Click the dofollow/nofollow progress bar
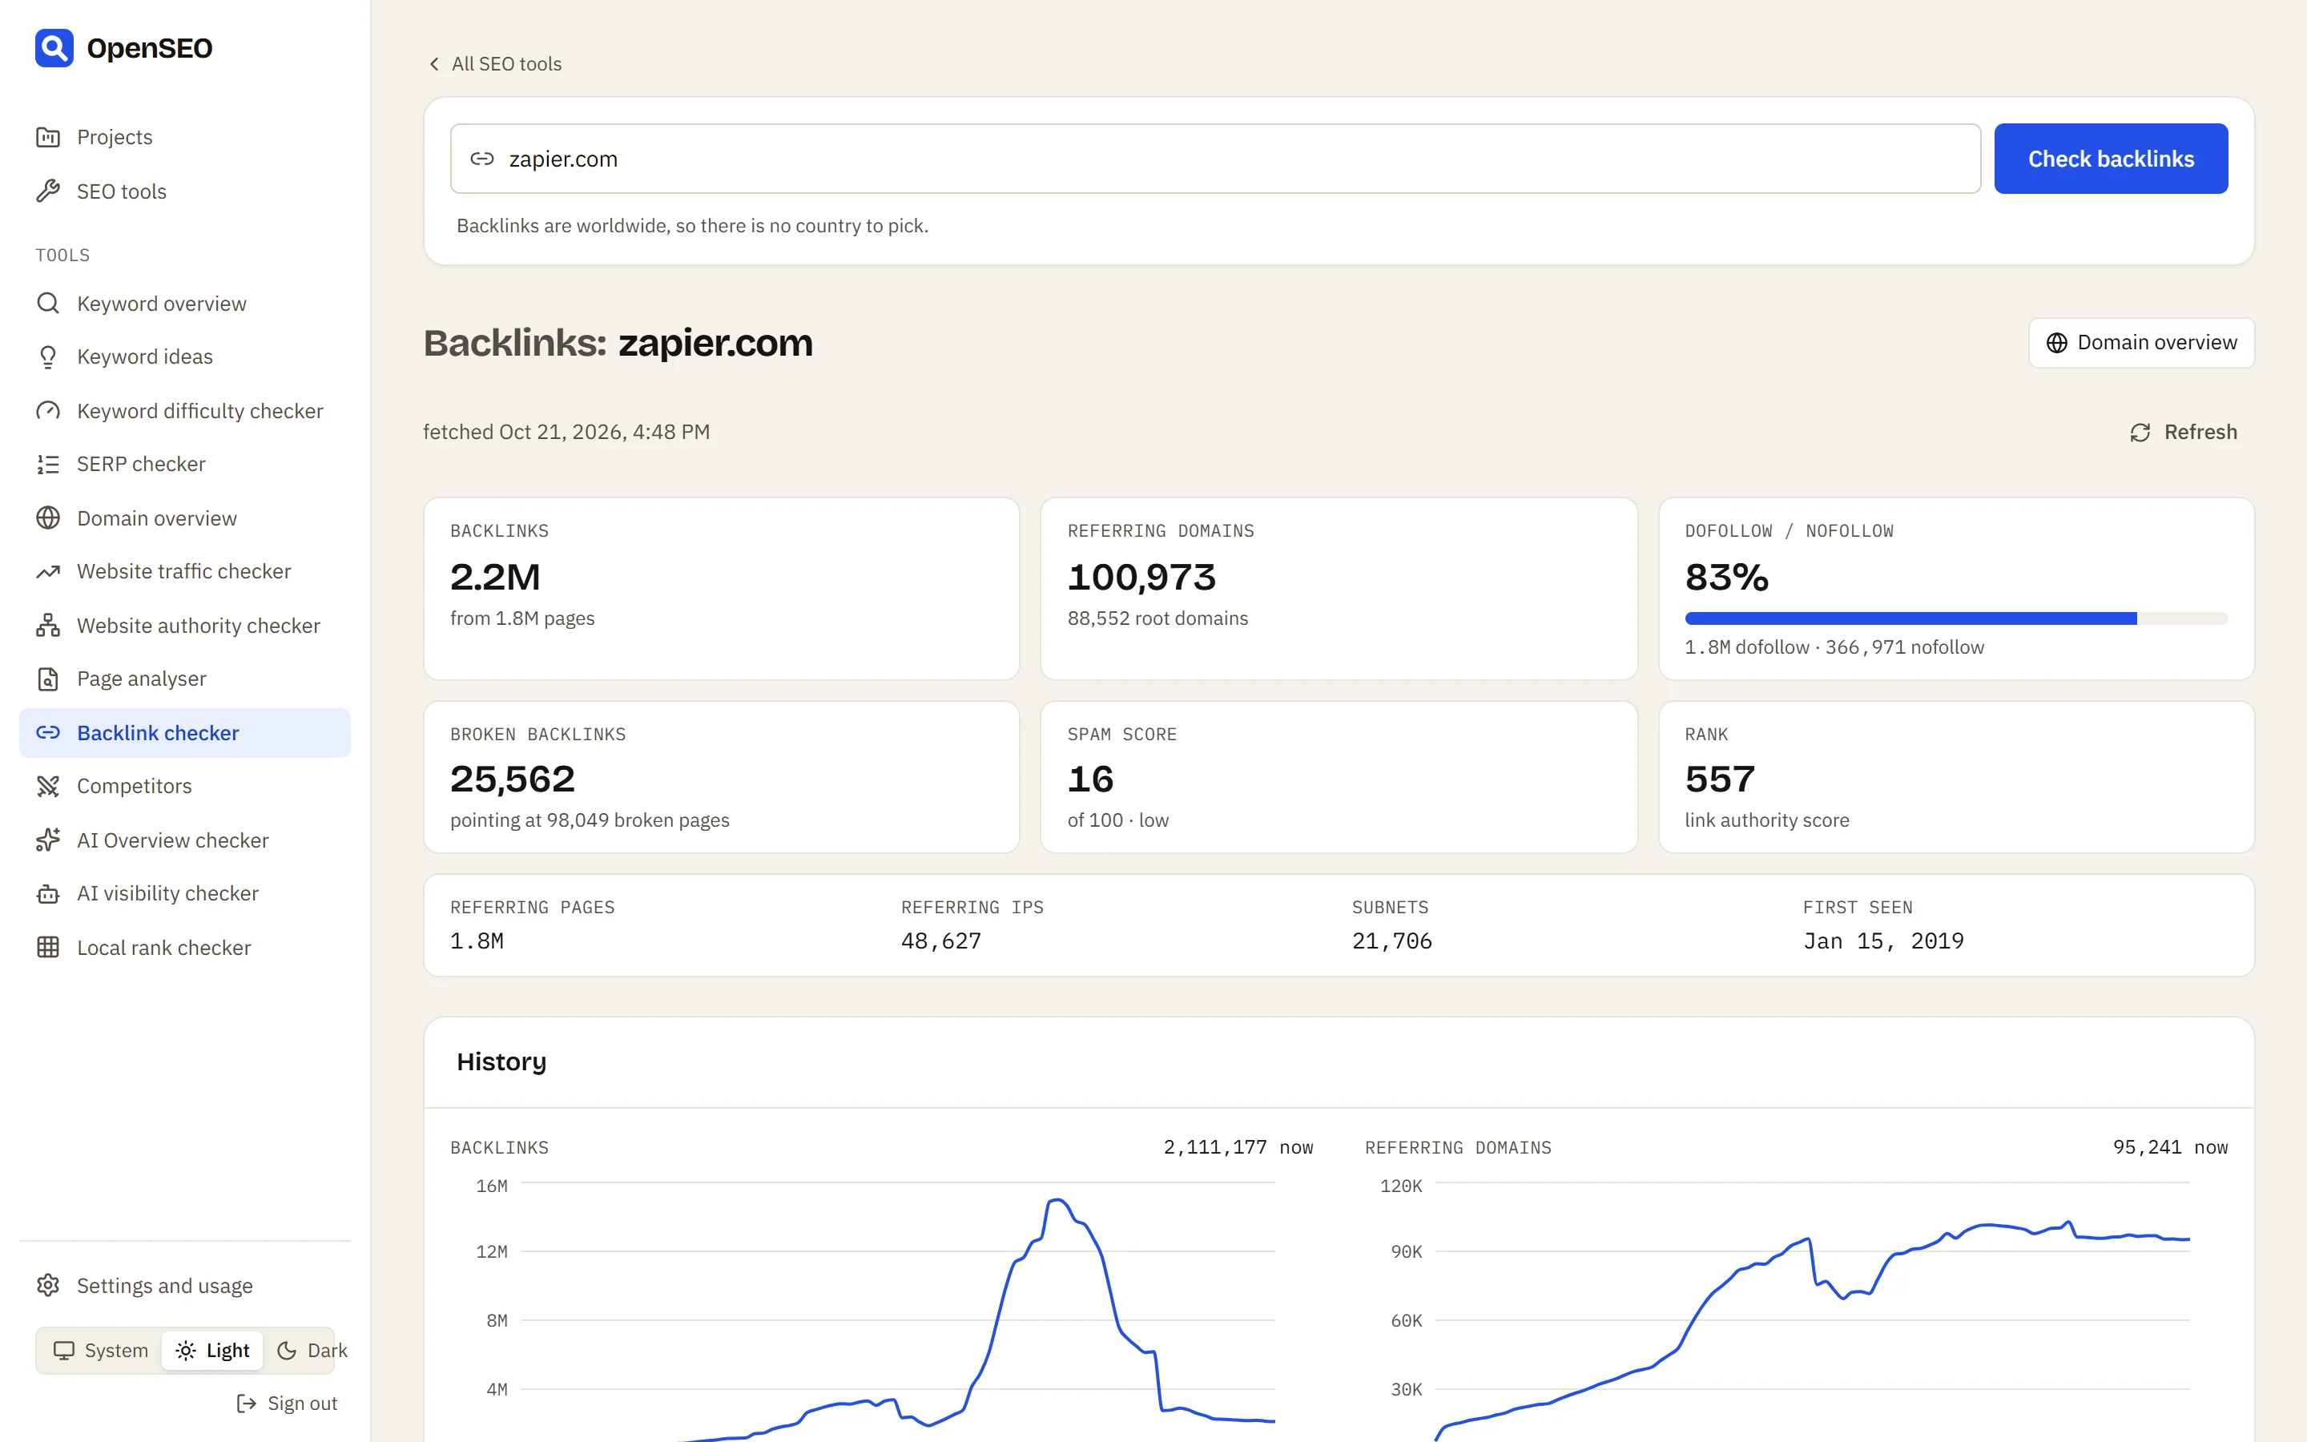This screenshot has width=2307, height=1442. pos(1955,619)
